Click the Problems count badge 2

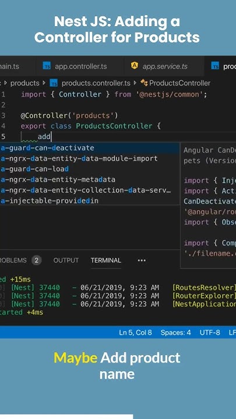(36, 260)
